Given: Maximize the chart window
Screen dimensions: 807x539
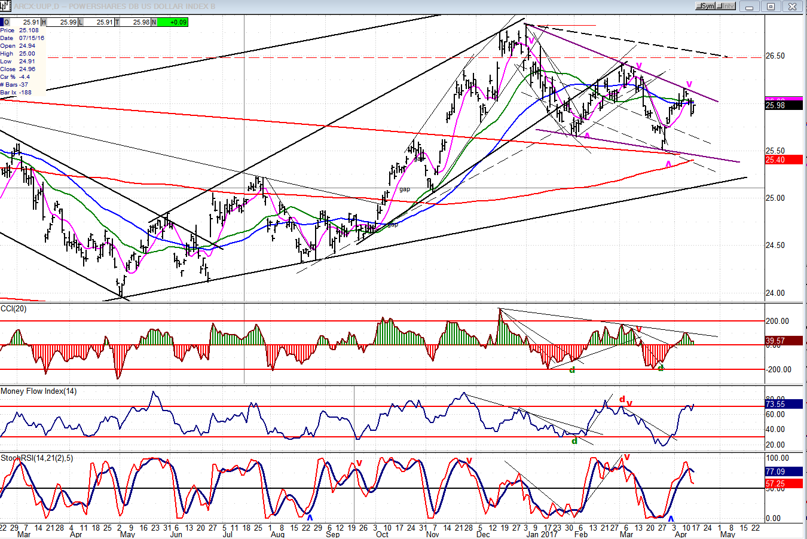Looking at the screenshot, I should coord(771,7).
